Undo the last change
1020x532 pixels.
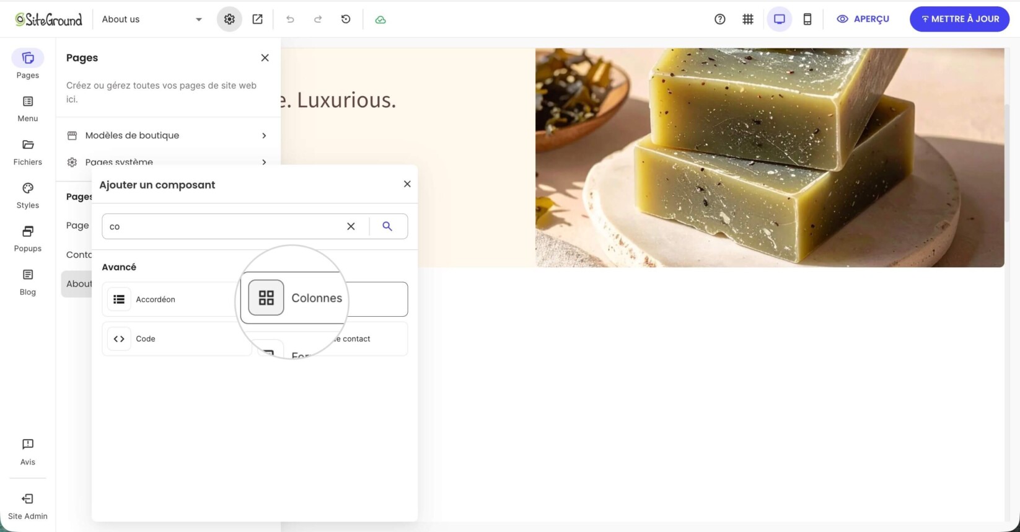(x=290, y=19)
